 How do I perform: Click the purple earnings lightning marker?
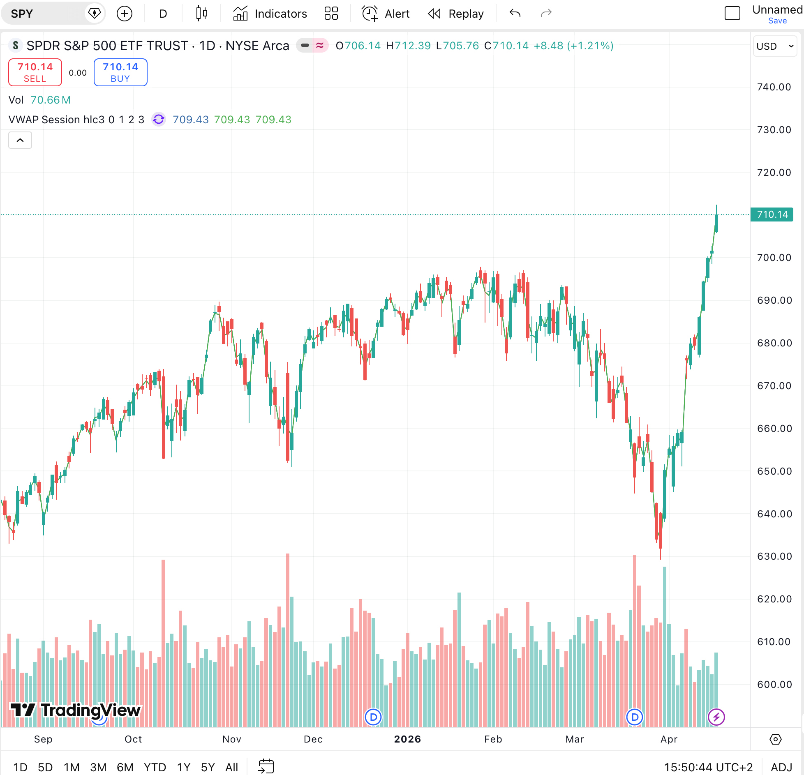coord(716,717)
